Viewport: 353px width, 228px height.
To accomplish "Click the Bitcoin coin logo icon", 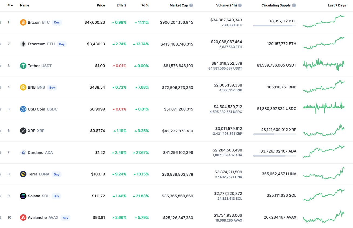I will [23, 22].
